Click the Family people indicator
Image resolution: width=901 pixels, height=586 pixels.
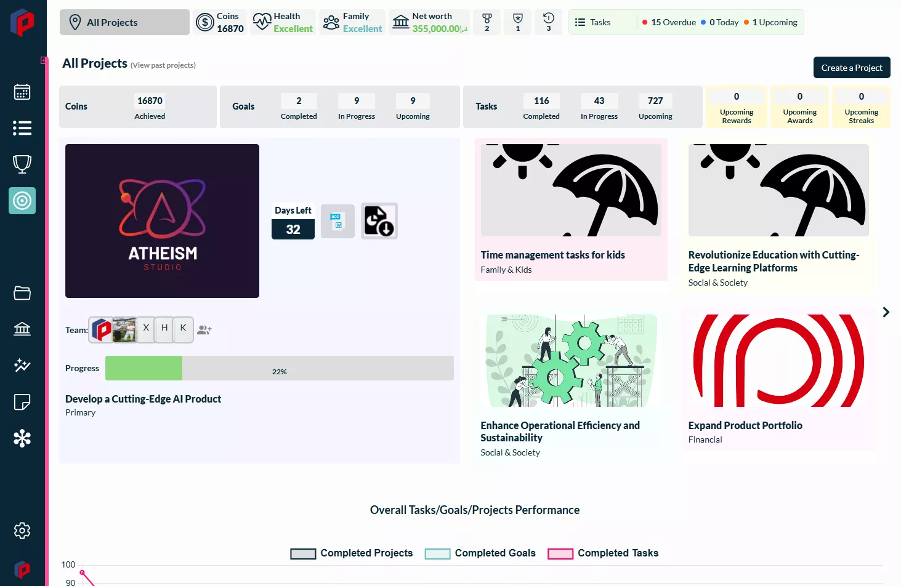pos(352,22)
